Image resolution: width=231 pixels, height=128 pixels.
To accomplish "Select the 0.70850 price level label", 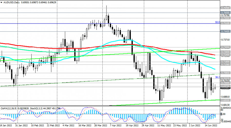I will click(225, 73).
